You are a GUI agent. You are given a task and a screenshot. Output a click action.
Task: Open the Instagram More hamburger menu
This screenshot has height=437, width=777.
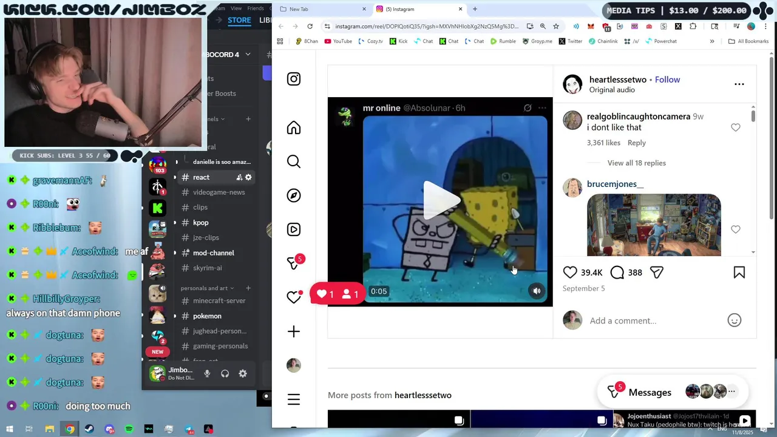(x=294, y=399)
